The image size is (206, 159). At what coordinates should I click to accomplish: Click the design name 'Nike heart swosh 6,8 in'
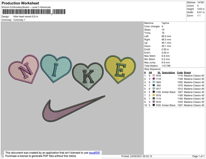[x=26, y=16]
